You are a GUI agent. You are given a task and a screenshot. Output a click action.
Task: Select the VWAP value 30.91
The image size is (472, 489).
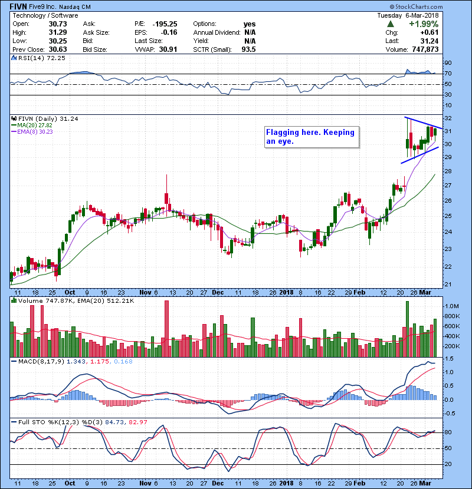click(x=168, y=49)
